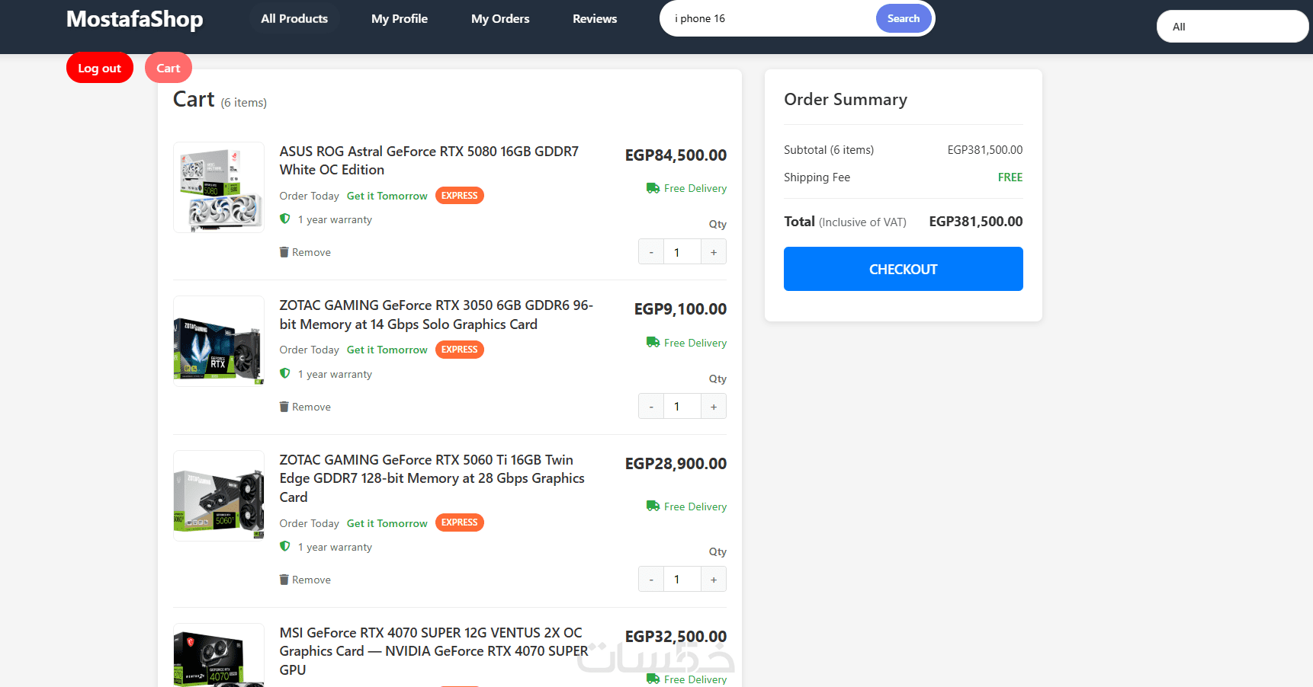Click 'Get it Tomorrow' for ZOTAC RTX 5060 Ti
1313x687 pixels.
387,523
